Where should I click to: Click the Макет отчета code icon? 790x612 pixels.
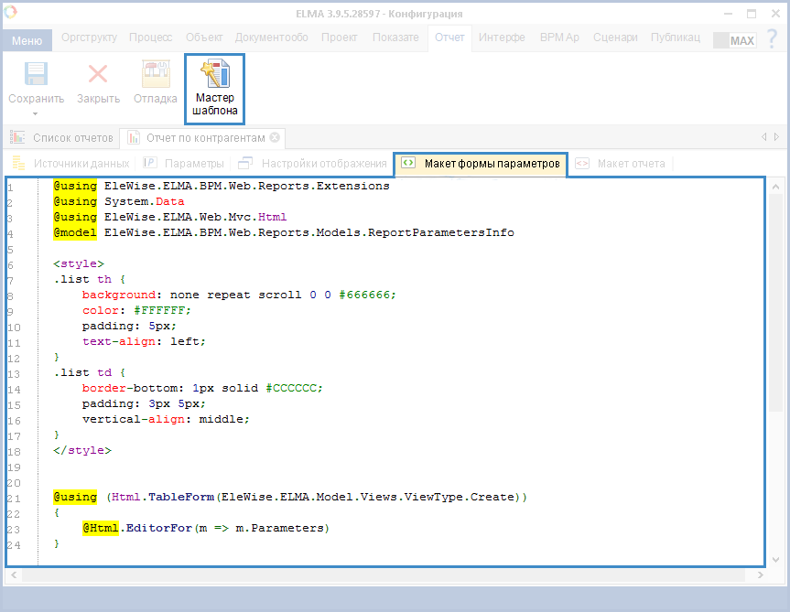[582, 163]
